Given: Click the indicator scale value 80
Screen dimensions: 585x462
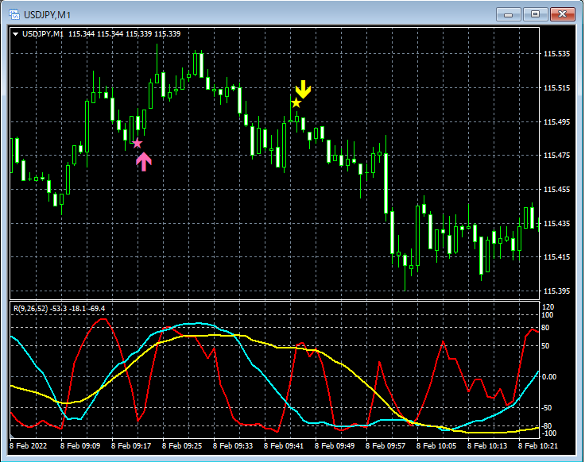Looking at the screenshot, I should coord(545,328).
